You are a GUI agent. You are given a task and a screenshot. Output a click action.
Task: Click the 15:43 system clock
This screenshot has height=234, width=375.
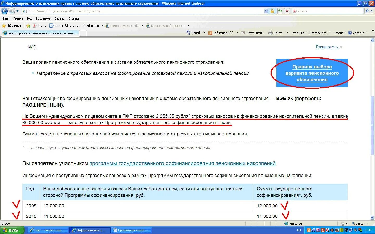pos(368,230)
